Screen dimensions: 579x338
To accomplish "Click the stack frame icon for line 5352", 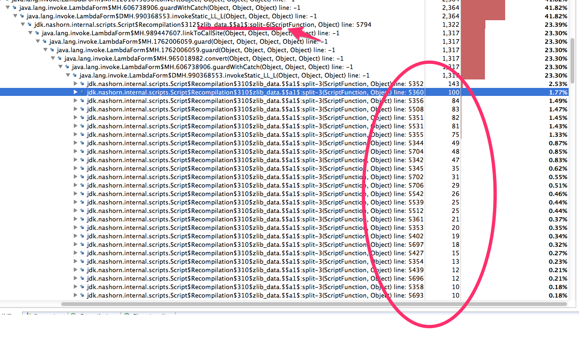I will (x=82, y=84).
